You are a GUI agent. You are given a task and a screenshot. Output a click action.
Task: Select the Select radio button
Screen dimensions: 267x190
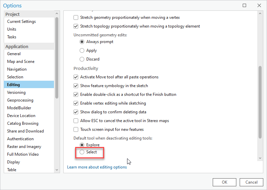(x=82, y=152)
